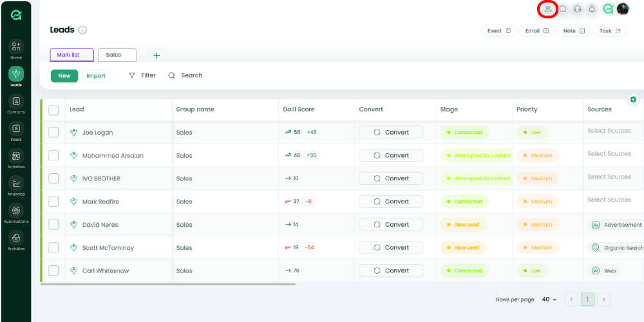Image resolution: width=644 pixels, height=322 pixels.
Task: Check the box for Joe Logan
Action: coord(54,132)
